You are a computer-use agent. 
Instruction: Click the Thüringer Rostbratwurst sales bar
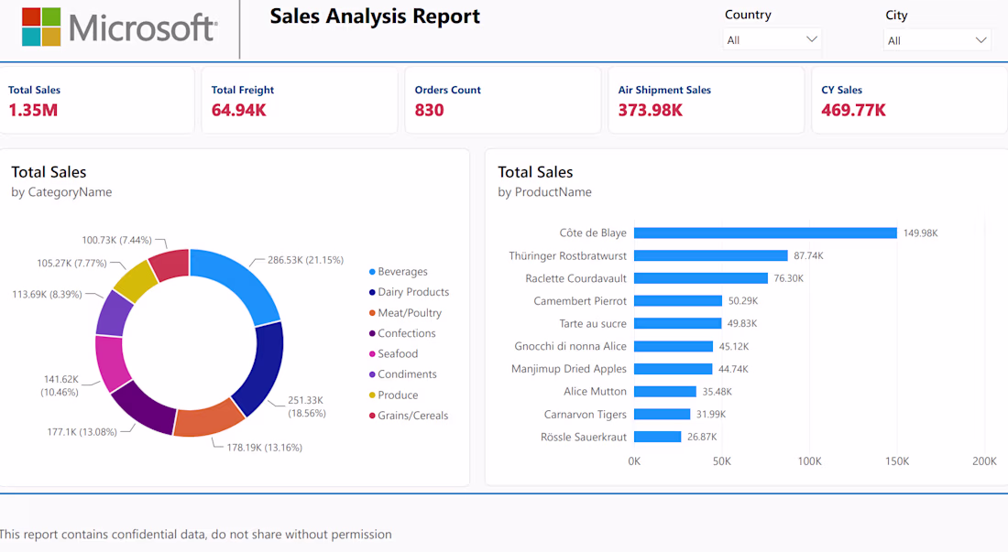click(x=710, y=255)
